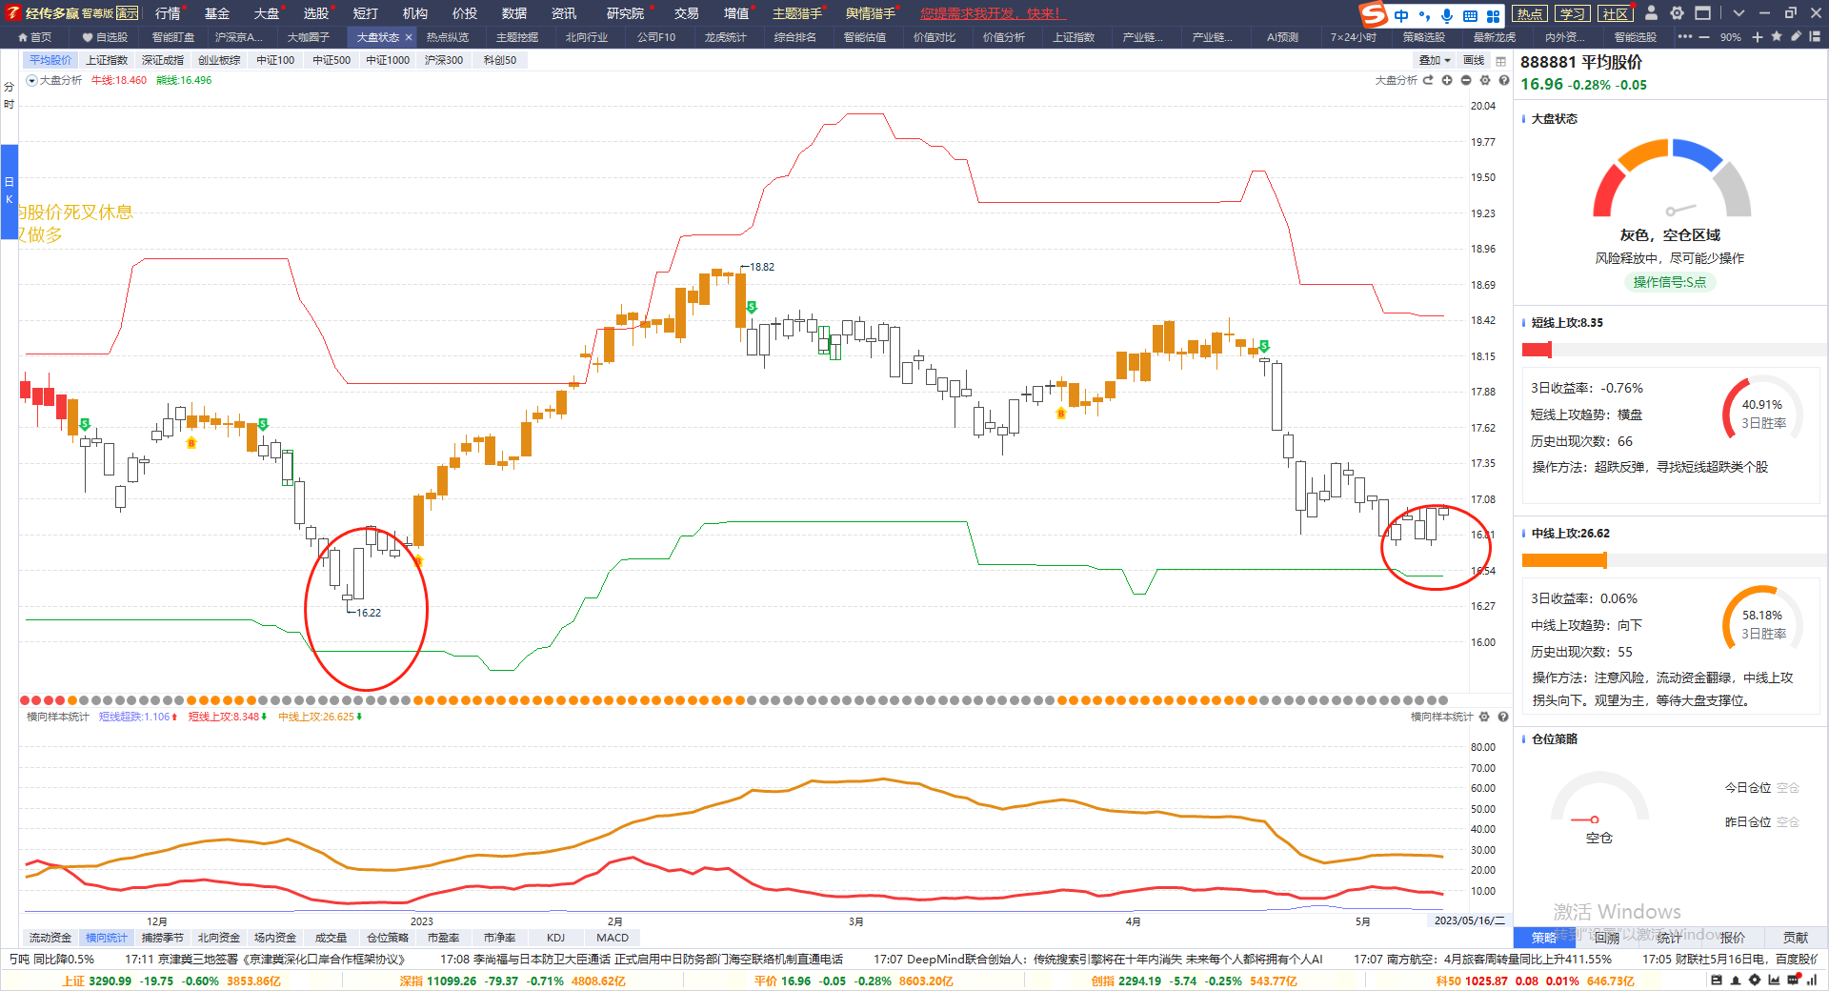Click the status bar calendar icon
Screen dimensions: 1829x991
point(1717,980)
